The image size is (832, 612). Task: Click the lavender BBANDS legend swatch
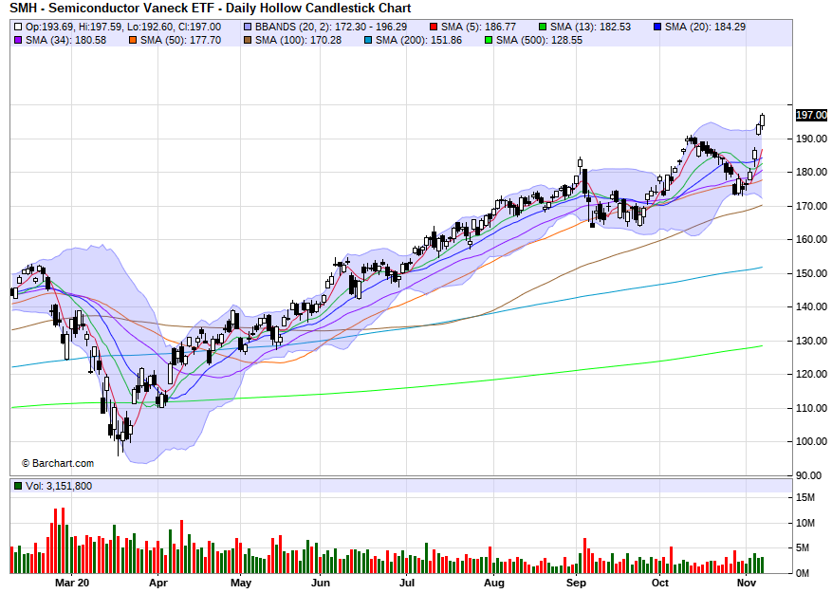point(248,27)
